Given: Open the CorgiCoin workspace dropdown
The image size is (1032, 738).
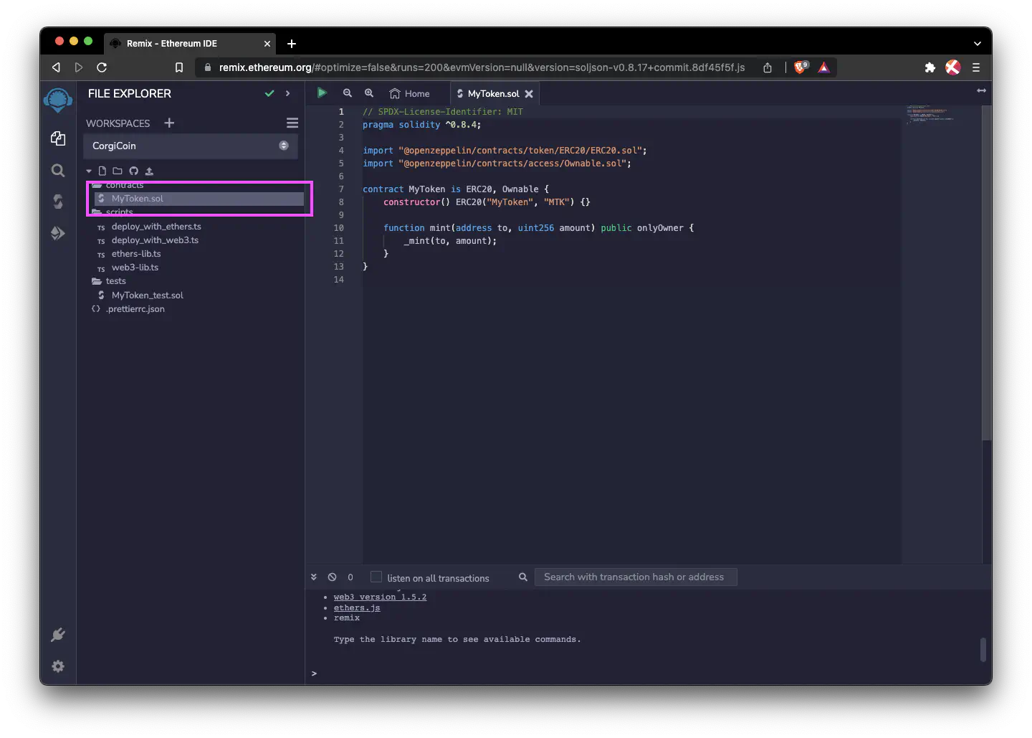Looking at the screenshot, I should click(190, 146).
